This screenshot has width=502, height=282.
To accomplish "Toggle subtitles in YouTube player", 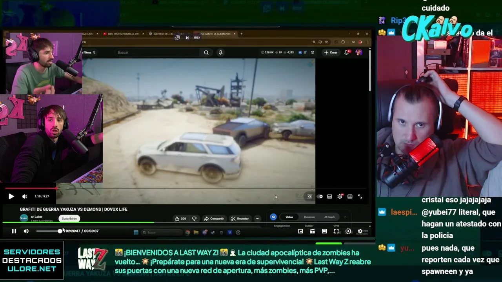I will click(329, 197).
